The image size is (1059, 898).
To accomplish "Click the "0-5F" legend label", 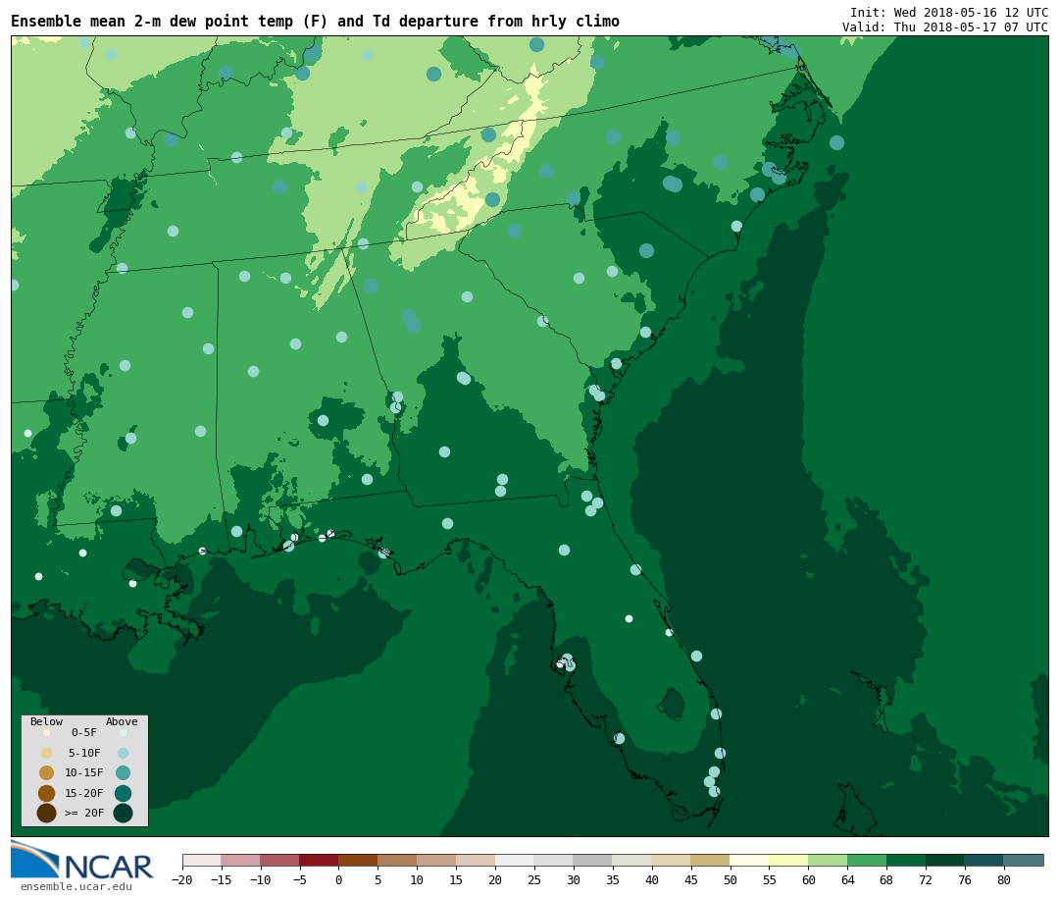I will tap(84, 732).
